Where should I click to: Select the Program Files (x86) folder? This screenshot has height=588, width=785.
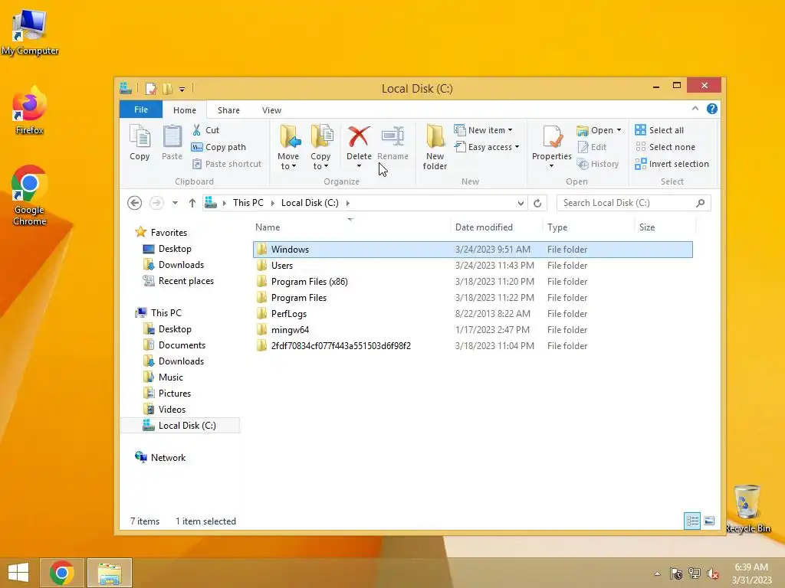(x=472, y=282)
